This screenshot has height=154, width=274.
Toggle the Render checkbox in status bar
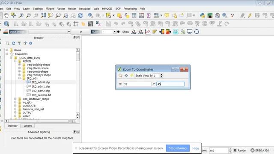(x=235, y=150)
